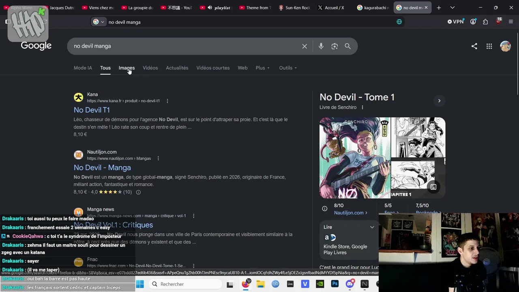Switch to the Sun-Ken Rock browser tab

[x=294, y=8]
